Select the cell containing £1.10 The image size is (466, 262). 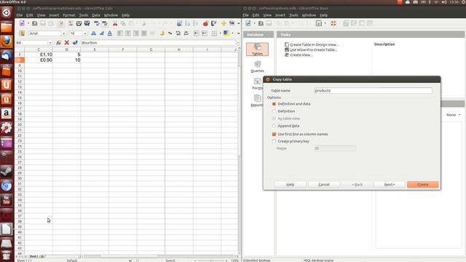39,55
